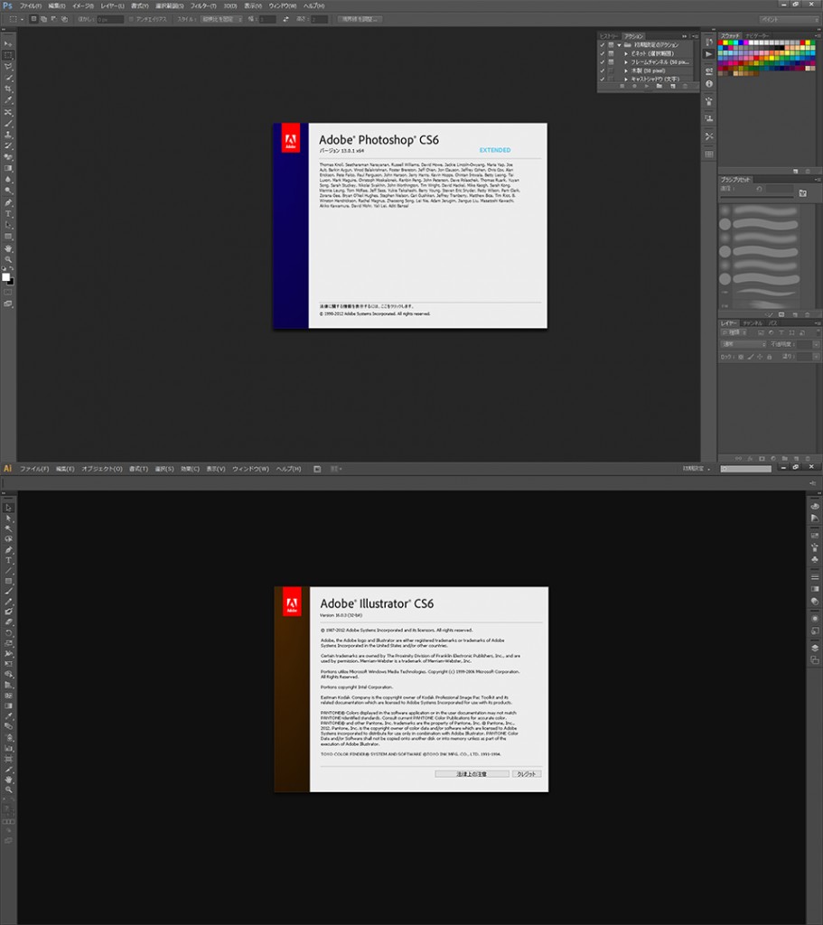
Task: Select the Photoshop Horizontal Type tool
Action: point(8,213)
